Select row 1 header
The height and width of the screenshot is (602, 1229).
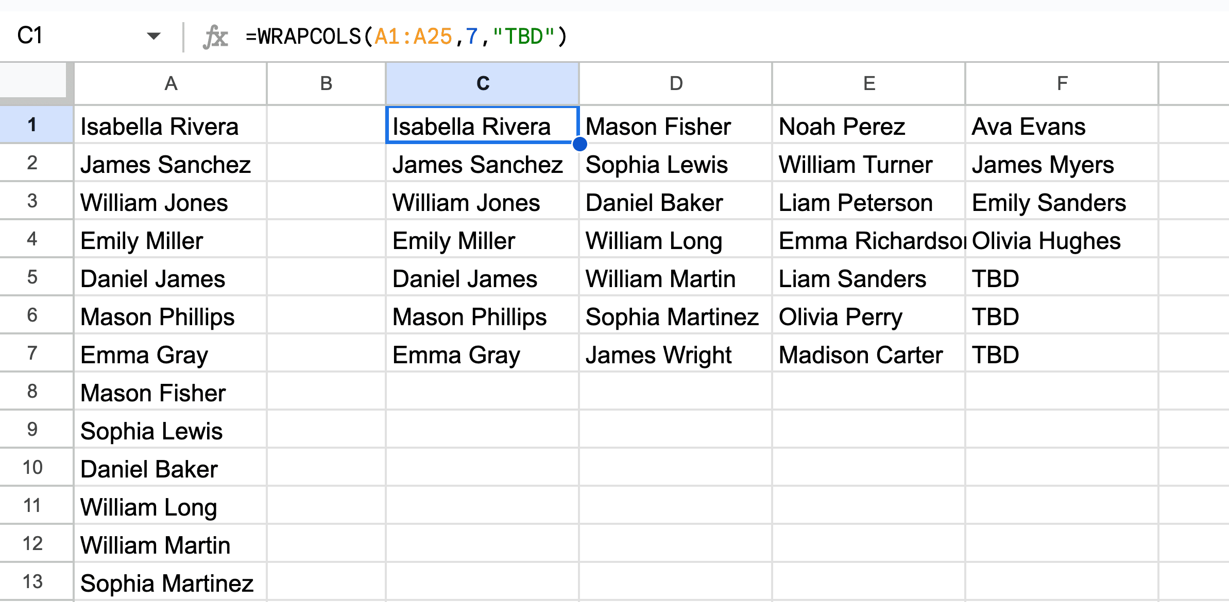point(32,125)
